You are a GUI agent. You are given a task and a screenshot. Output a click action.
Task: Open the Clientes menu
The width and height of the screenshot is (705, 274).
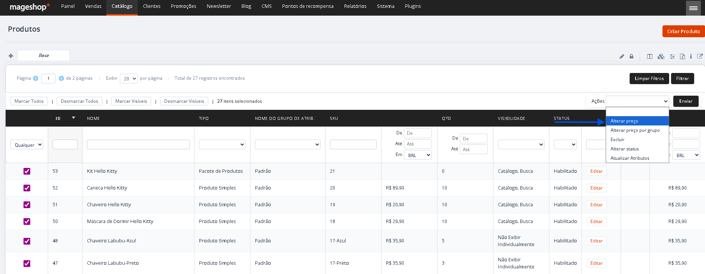click(152, 6)
